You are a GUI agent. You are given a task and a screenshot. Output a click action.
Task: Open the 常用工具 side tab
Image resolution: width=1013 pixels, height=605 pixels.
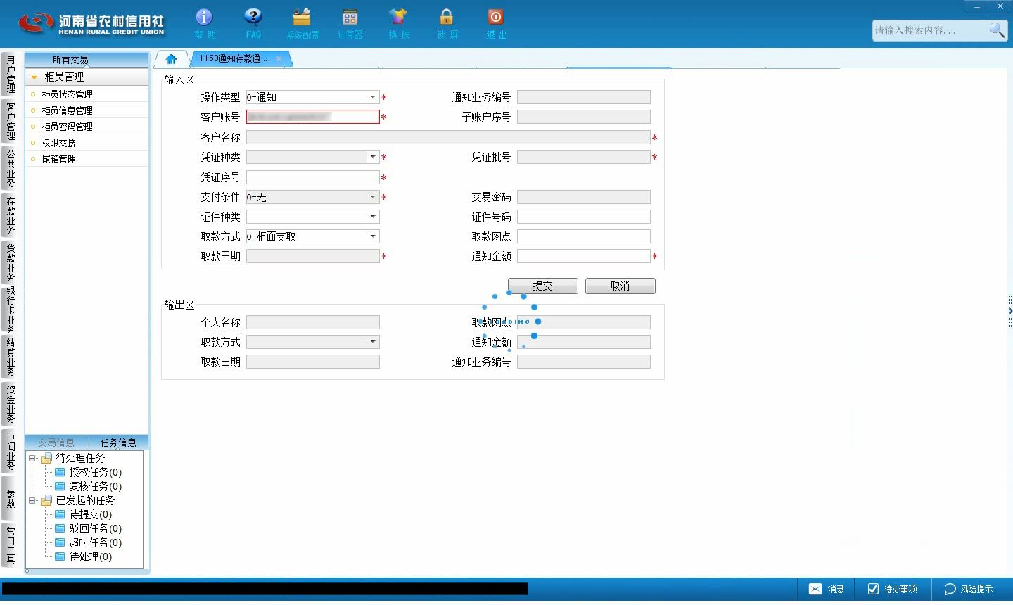pyautogui.click(x=11, y=545)
